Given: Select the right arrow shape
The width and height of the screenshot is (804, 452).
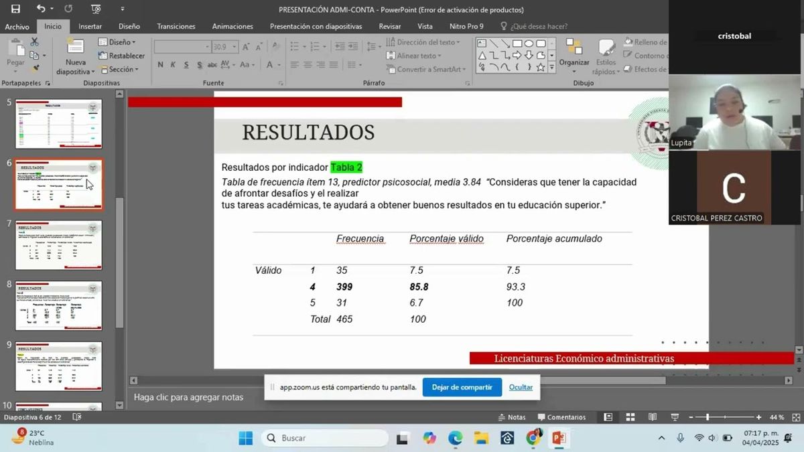Looking at the screenshot, I should click(x=517, y=56).
